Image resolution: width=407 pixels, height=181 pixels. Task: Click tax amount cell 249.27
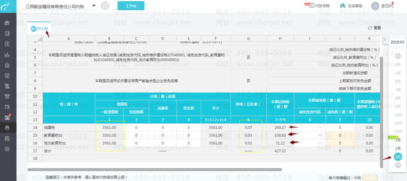[280, 127]
